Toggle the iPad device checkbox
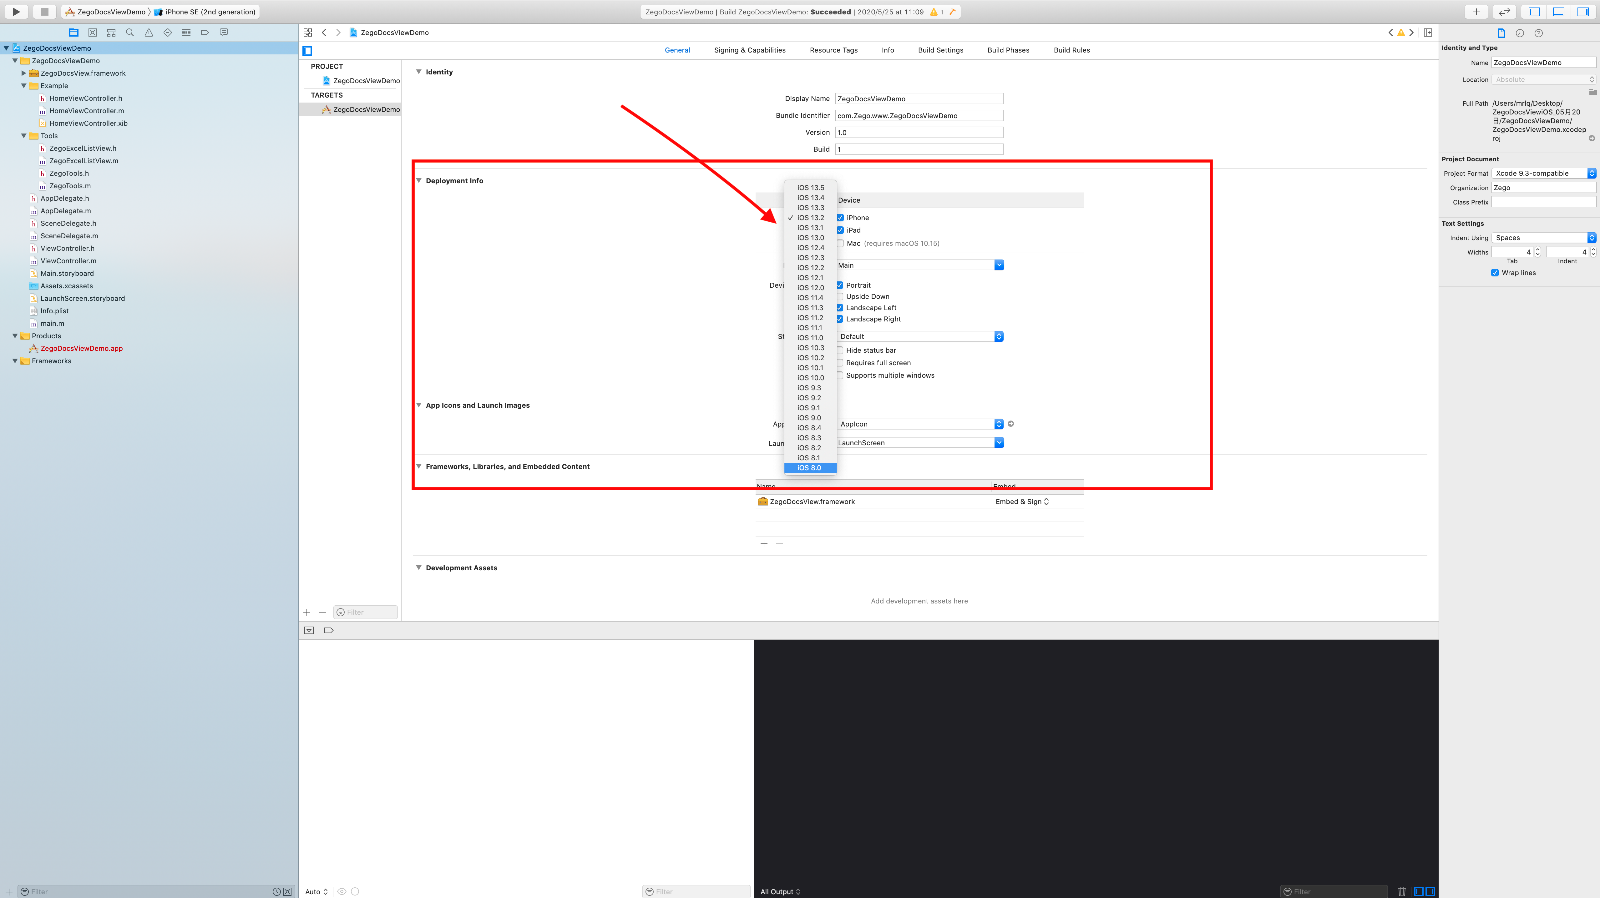Viewport: 1600px width, 898px height. [x=840, y=230]
